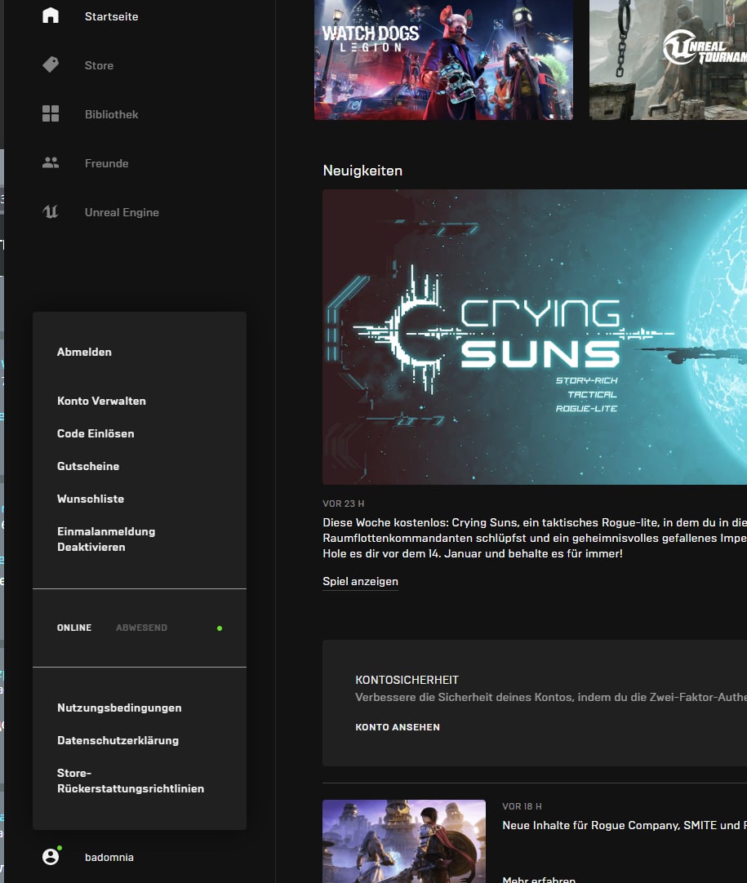Click the Neue Inhalte für Rogue Company headline

tap(625, 825)
